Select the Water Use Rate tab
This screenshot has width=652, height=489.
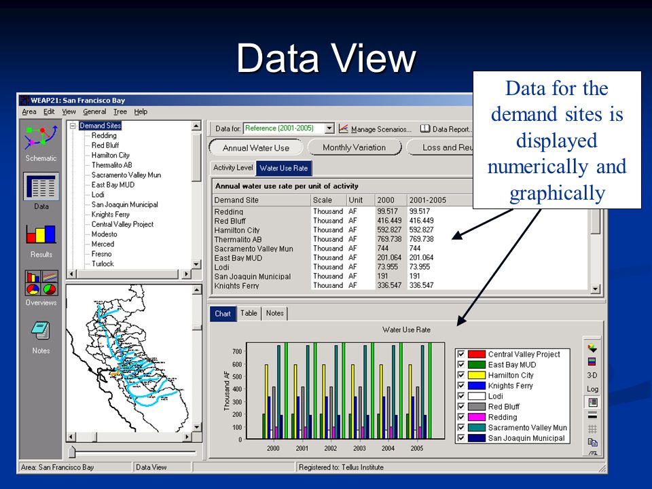284,168
